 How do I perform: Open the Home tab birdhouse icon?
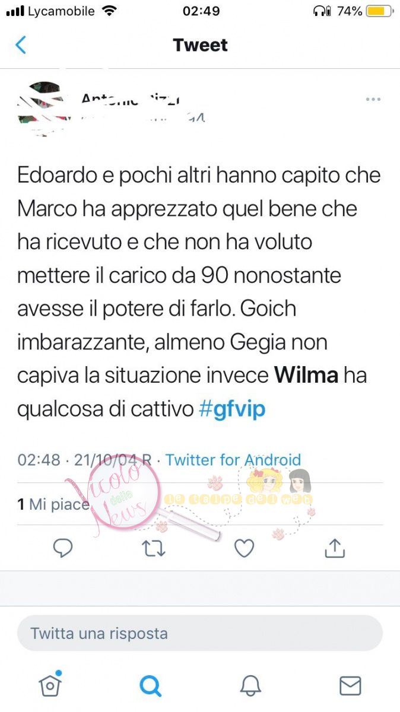tap(50, 685)
